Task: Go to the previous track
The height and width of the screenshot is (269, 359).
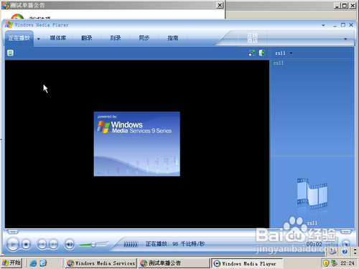Action: tap(42, 245)
